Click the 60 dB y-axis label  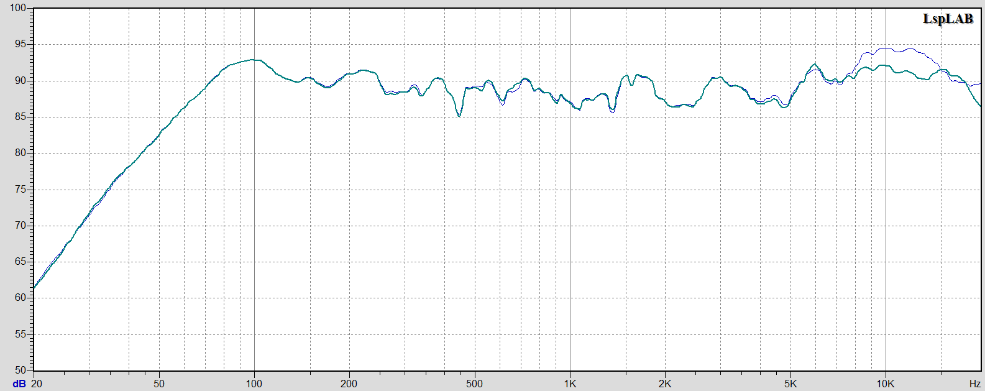point(21,297)
